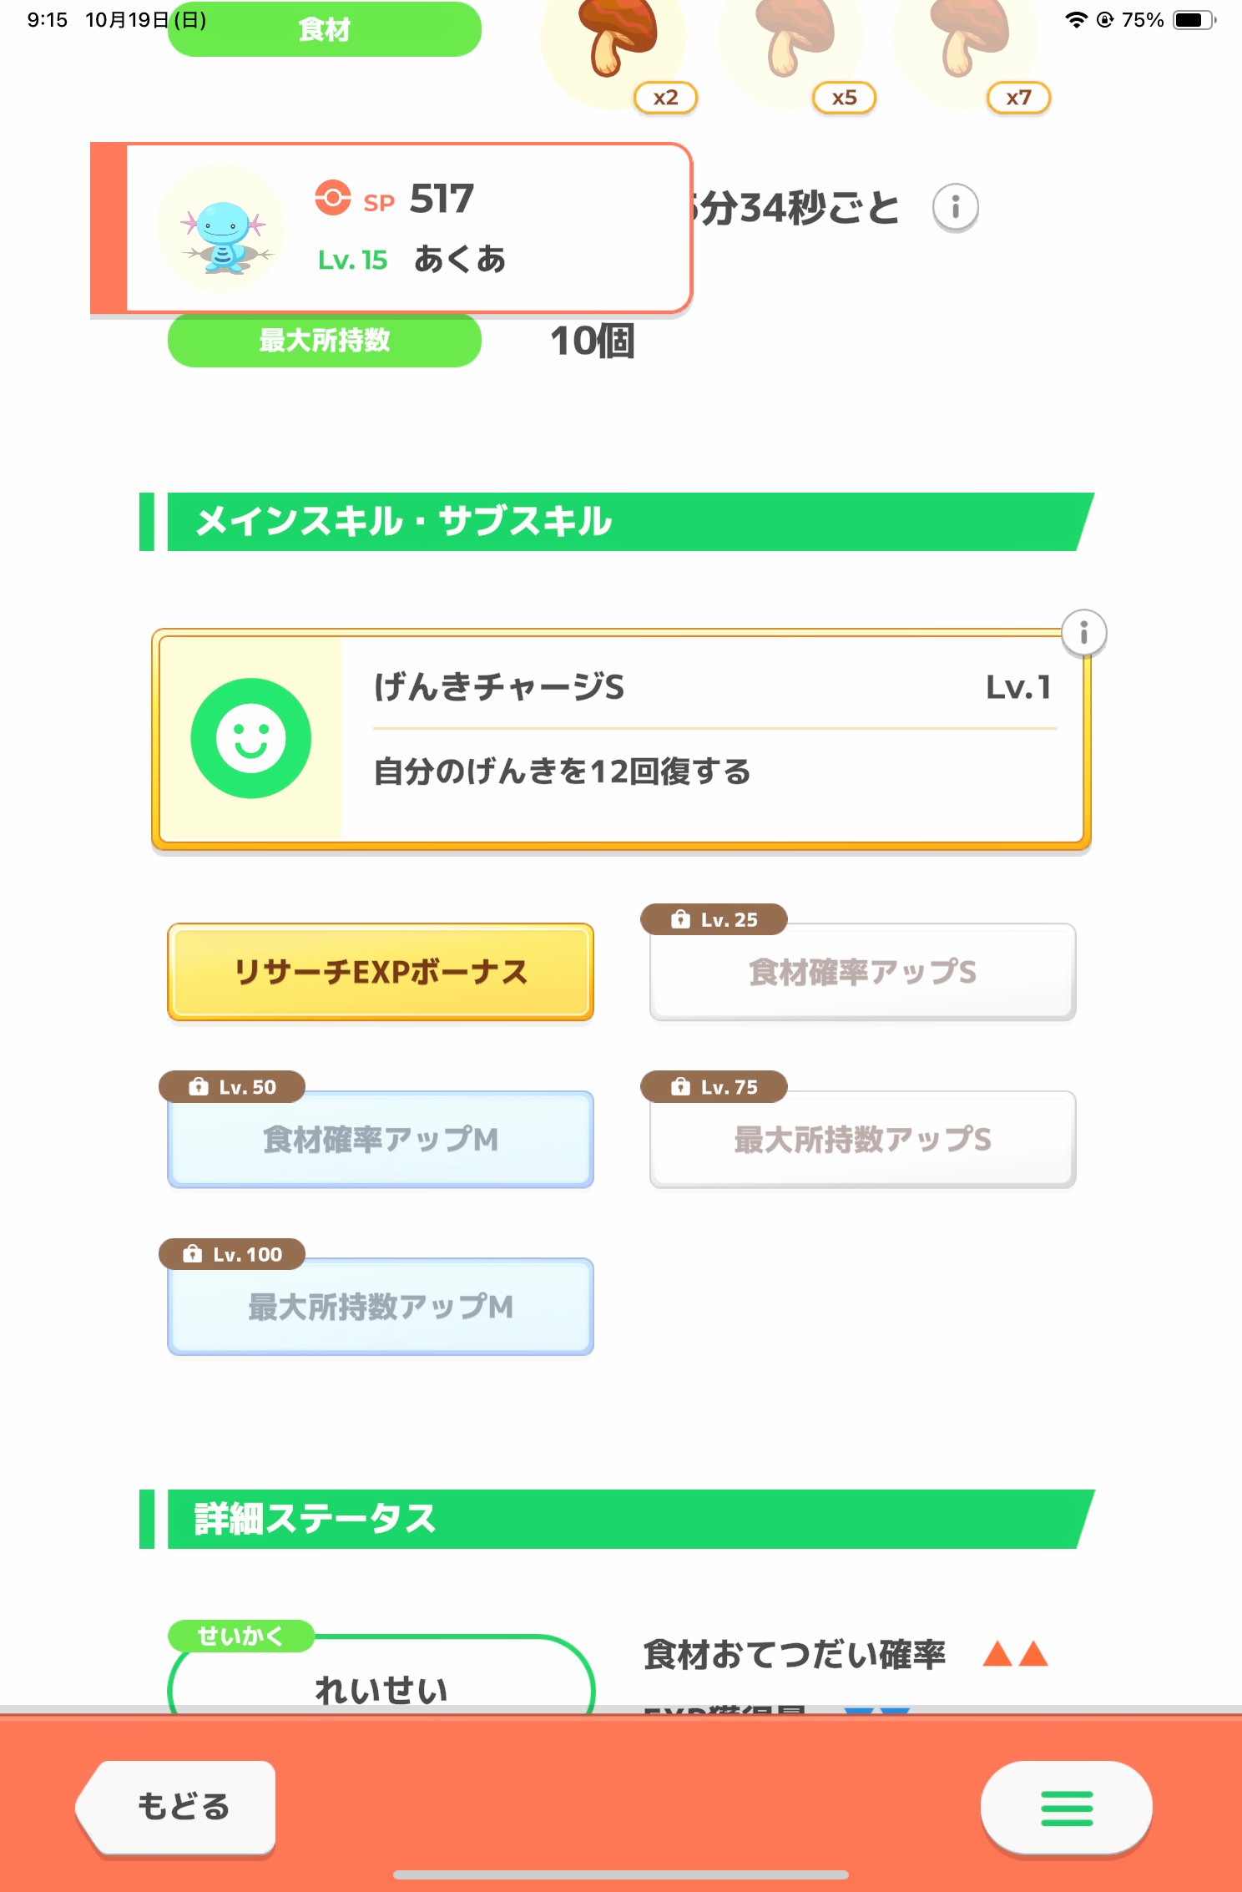Screen dimensions: 1242x1892
Task: Select the リサーチEXPボーナス sub skill
Action: click(x=381, y=972)
